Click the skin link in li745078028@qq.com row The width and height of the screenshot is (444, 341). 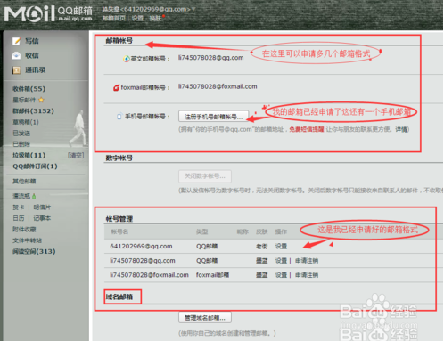pos(262,261)
